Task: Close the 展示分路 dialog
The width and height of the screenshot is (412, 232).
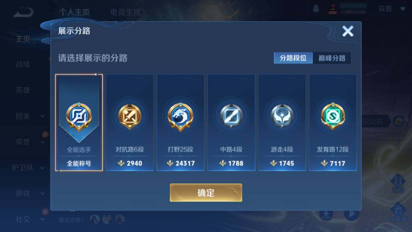Action: (348, 31)
